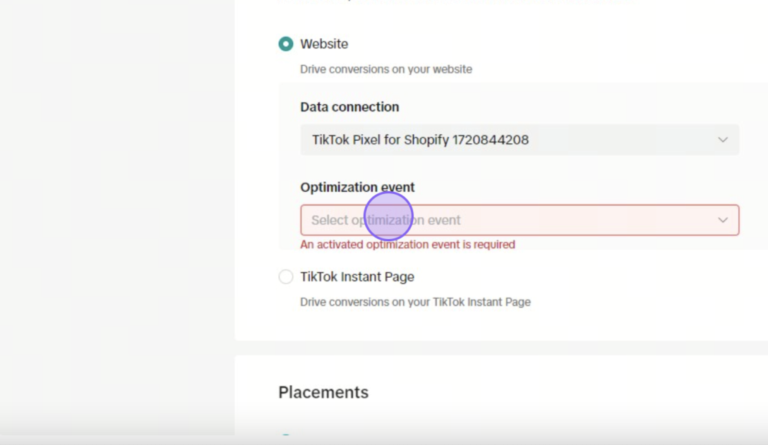
Task: Click the partially visible teal option under Placements
Action: pyautogui.click(x=286, y=434)
